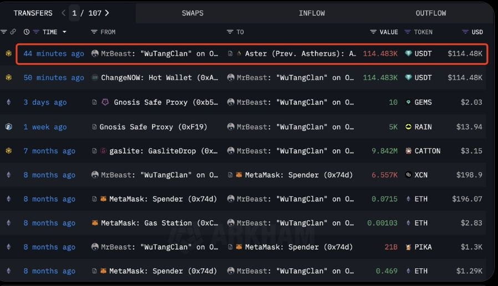Viewport: 498px width, 286px height.
Task: Click ChangeNOW logo icon in FROM column
Action: [95, 77]
